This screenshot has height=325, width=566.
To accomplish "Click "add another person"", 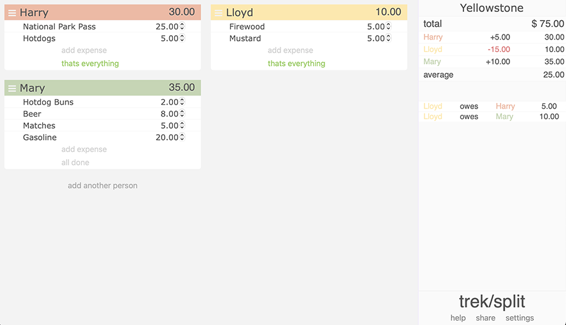I will (103, 186).
